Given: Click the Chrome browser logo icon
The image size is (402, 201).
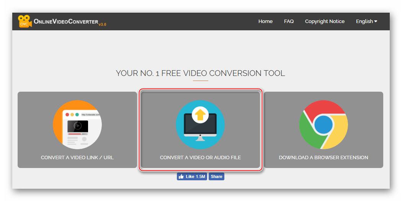Looking at the screenshot, I should pos(323,125).
